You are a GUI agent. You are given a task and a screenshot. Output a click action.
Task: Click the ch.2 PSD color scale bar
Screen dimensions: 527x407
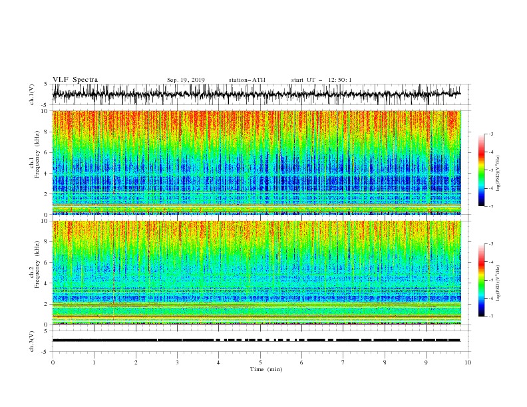click(481, 280)
